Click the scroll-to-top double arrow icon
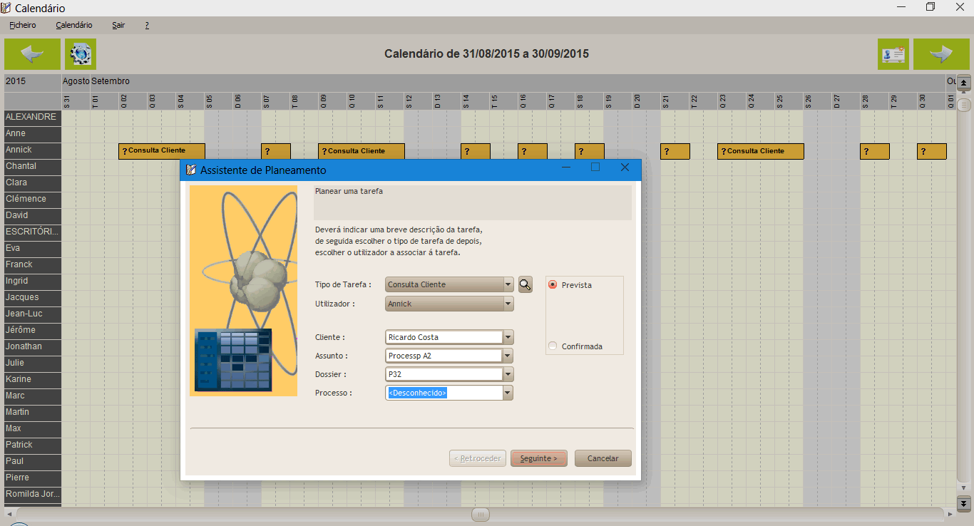974x526 pixels. 964,83
